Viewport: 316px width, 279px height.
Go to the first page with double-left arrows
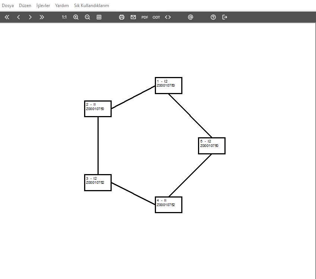[x=7, y=17]
